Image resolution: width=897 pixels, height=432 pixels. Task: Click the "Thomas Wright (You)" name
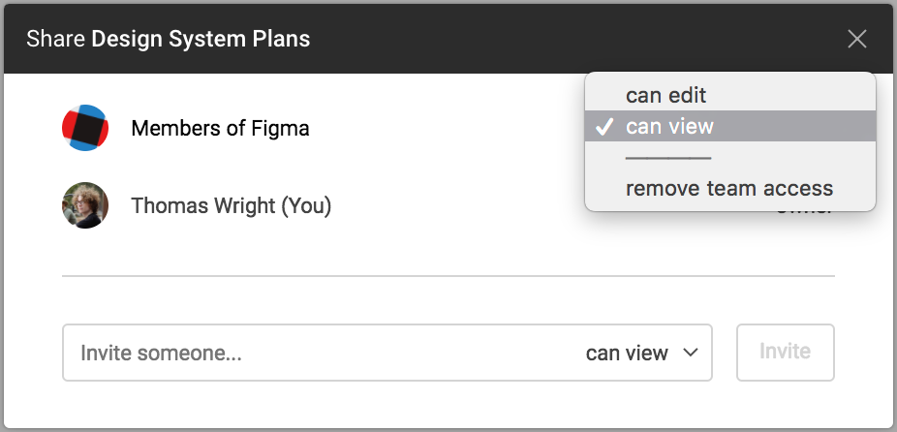231,205
